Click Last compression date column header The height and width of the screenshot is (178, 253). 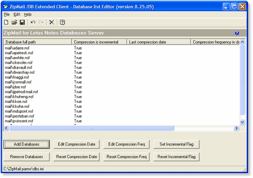tap(159, 42)
